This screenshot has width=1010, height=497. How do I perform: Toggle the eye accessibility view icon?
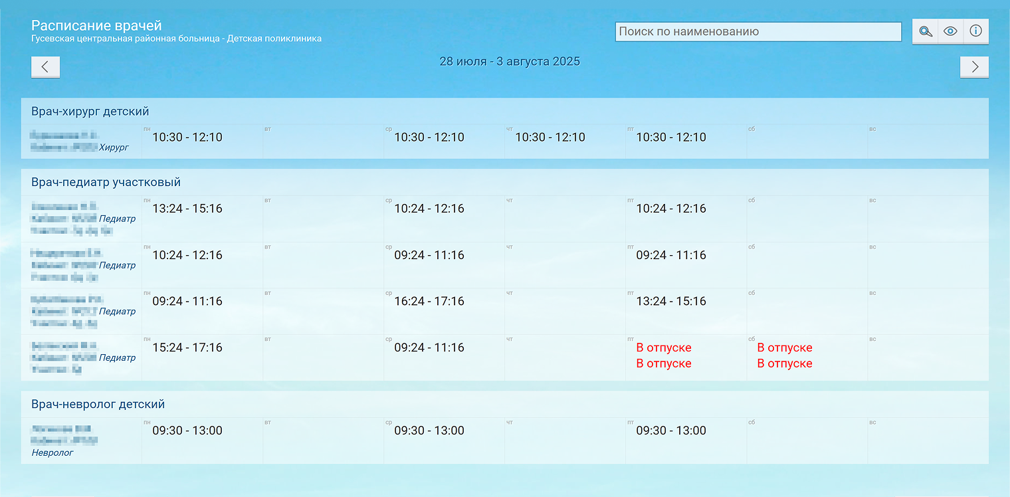950,31
